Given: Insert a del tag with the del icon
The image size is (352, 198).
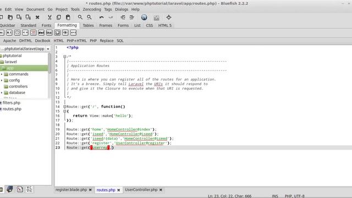Looking at the screenshot, I should tap(41, 33).
